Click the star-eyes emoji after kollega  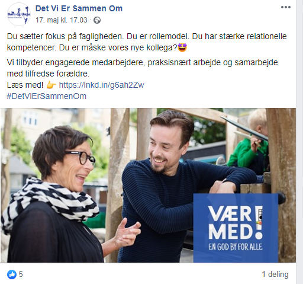pyautogui.click(x=182, y=47)
